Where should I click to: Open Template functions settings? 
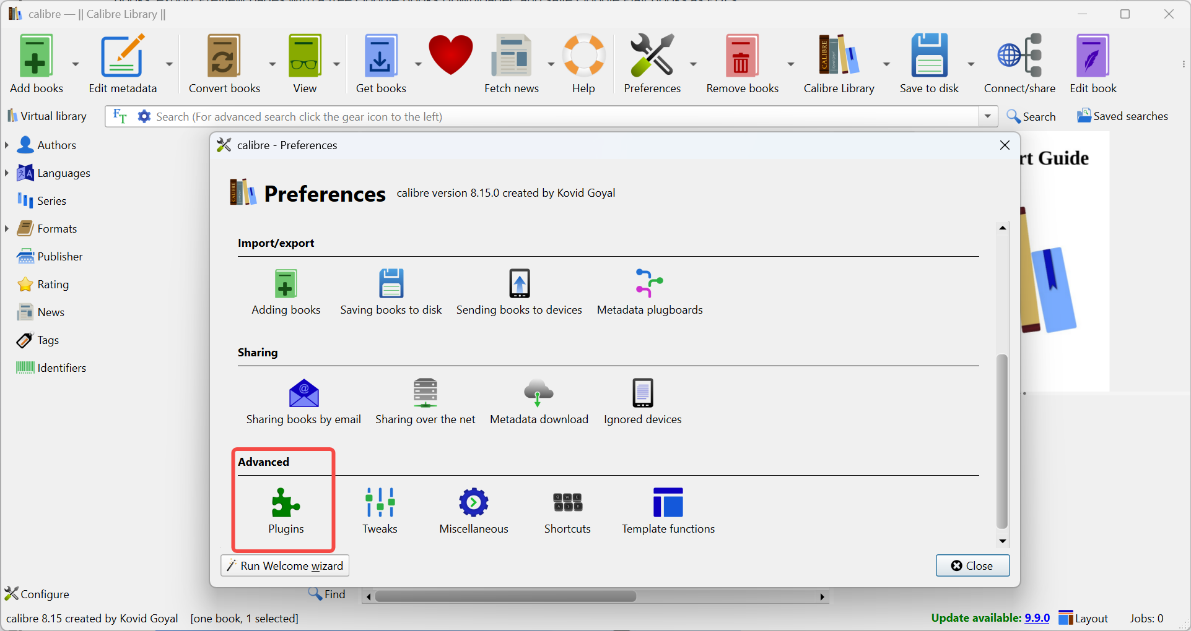pyautogui.click(x=668, y=511)
